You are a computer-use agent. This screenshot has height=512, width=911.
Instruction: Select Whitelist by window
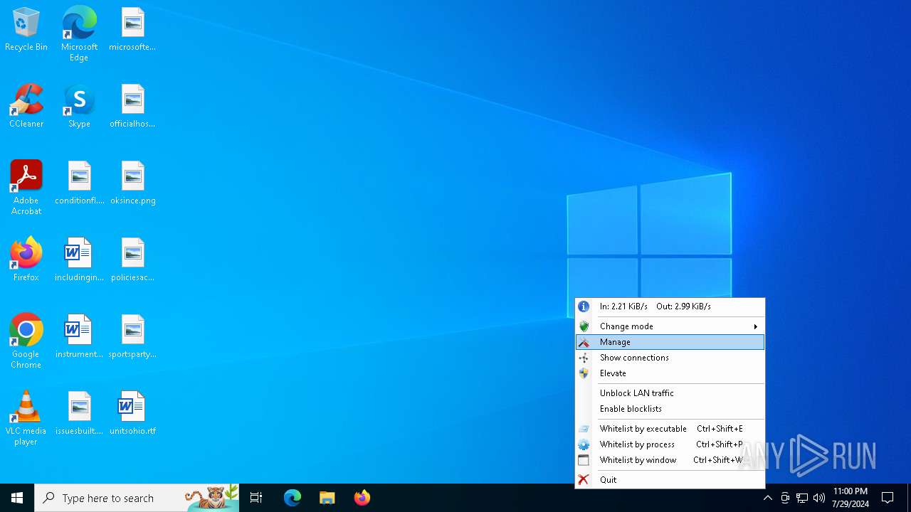tap(670, 460)
